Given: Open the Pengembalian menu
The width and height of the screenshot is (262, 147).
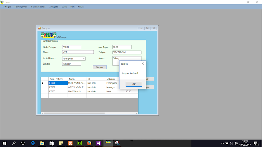Looking at the screenshot, I should [x=38, y=7].
